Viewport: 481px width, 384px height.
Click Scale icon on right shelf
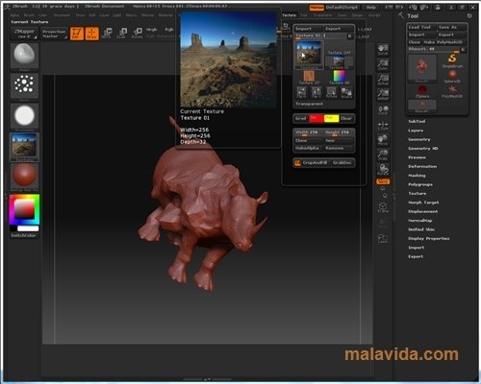(383, 155)
